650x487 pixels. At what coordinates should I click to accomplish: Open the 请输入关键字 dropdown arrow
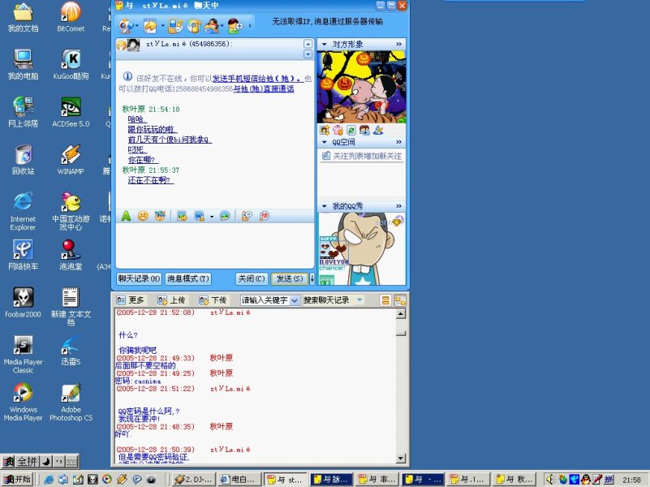[x=295, y=300]
